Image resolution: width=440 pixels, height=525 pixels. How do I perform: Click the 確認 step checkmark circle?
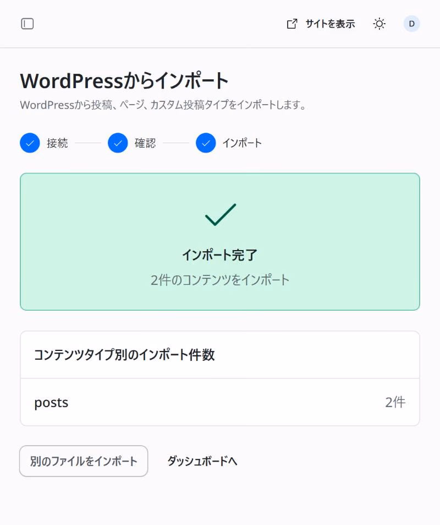(118, 143)
